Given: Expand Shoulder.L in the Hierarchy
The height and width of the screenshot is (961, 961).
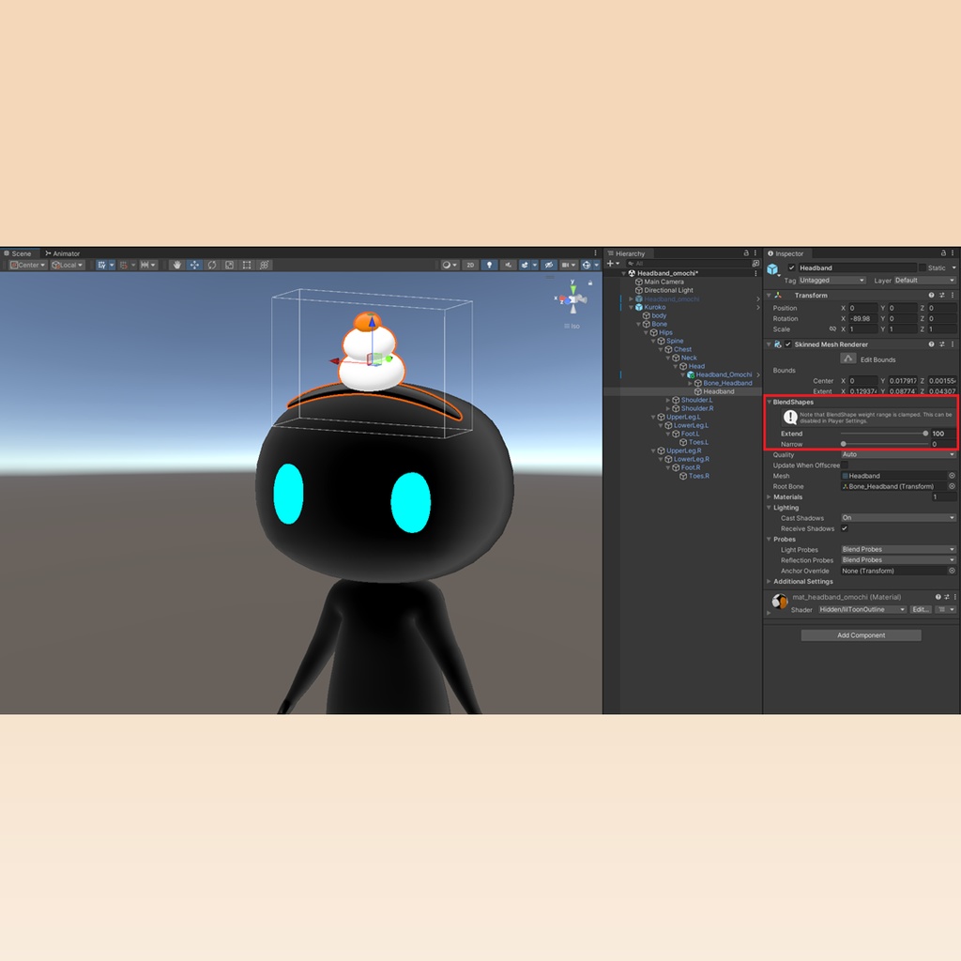Looking at the screenshot, I should click(x=670, y=400).
